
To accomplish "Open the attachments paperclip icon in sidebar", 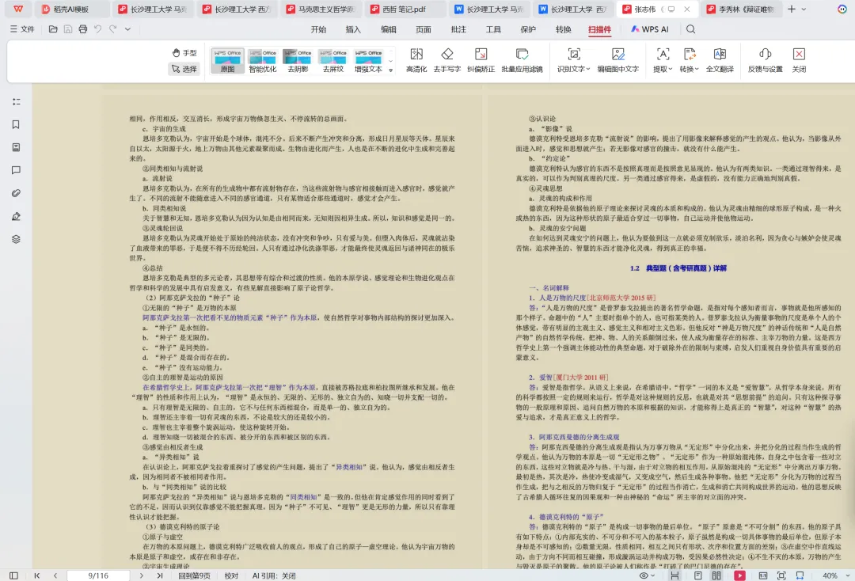I will point(17,193).
